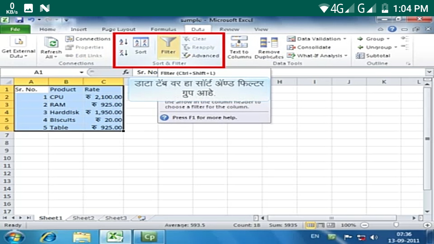Open Customize Quick Access Toolbar dropdown

coord(66,20)
